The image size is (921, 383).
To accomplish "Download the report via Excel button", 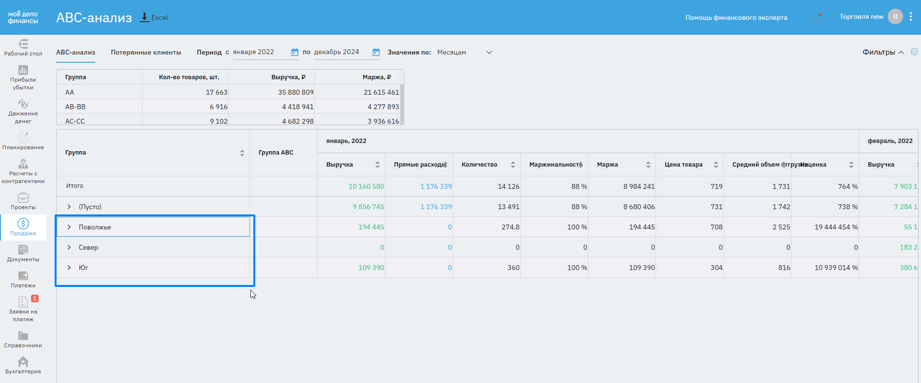I will click(154, 17).
